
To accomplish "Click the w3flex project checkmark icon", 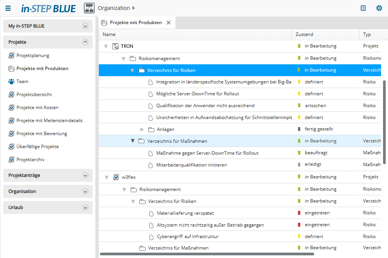I will click(116, 177).
